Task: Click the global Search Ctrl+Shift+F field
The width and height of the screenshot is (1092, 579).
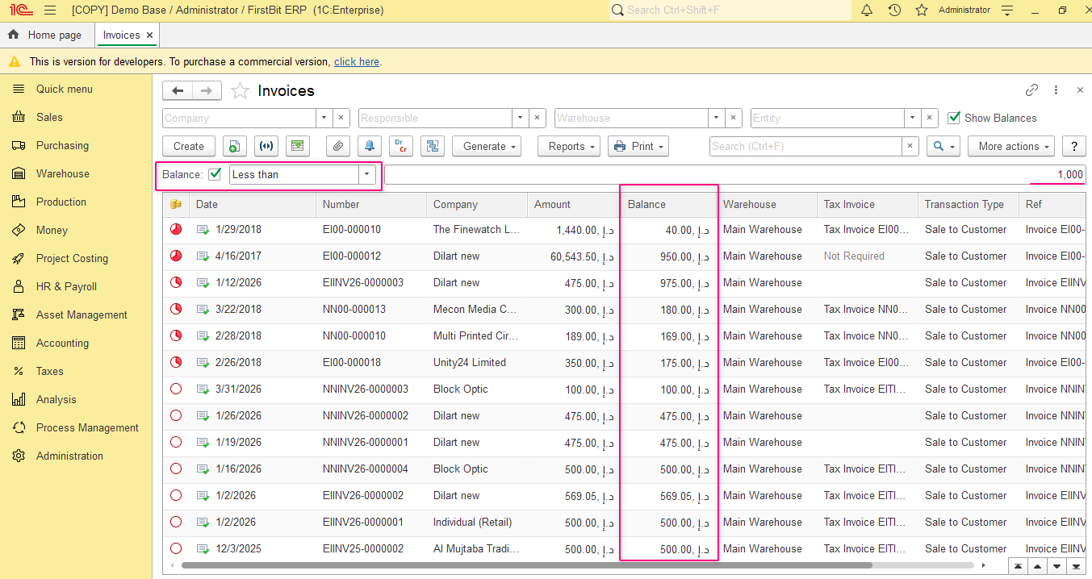Action: (730, 10)
